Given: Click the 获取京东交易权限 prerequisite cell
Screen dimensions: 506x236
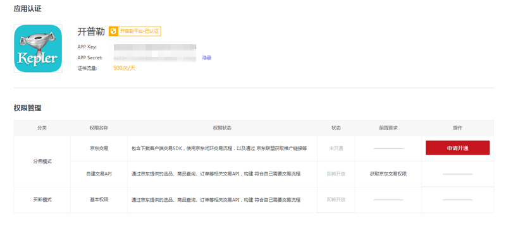Looking at the screenshot, I should 388,174.
